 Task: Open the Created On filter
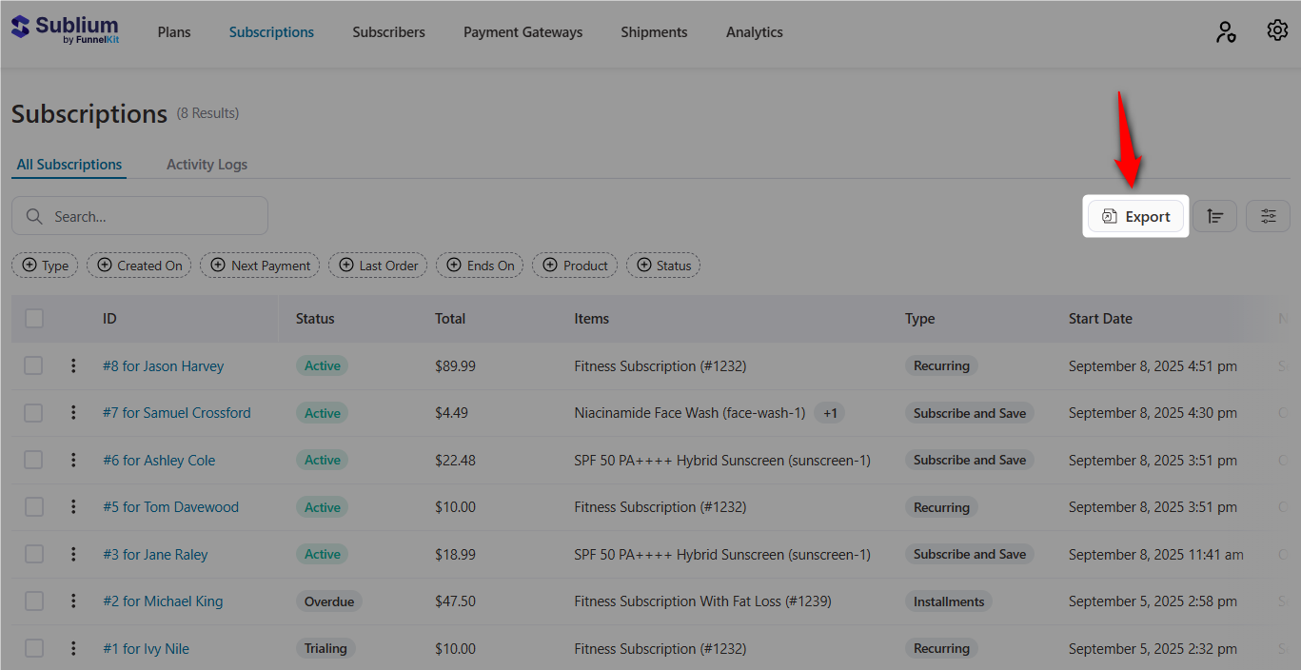tap(139, 265)
